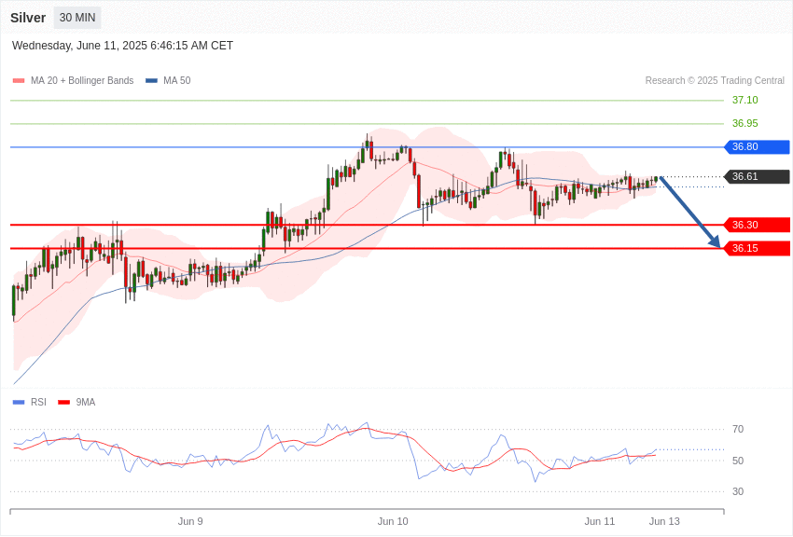The height and width of the screenshot is (537, 793).
Task: Click the blue 36.80 pivot price tag
Action: pos(758,147)
